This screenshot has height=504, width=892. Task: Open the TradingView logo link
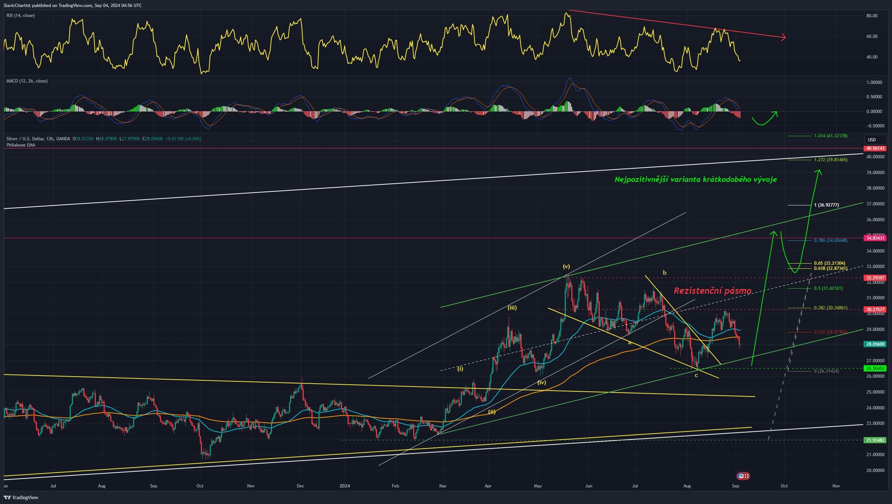[x=21, y=497]
